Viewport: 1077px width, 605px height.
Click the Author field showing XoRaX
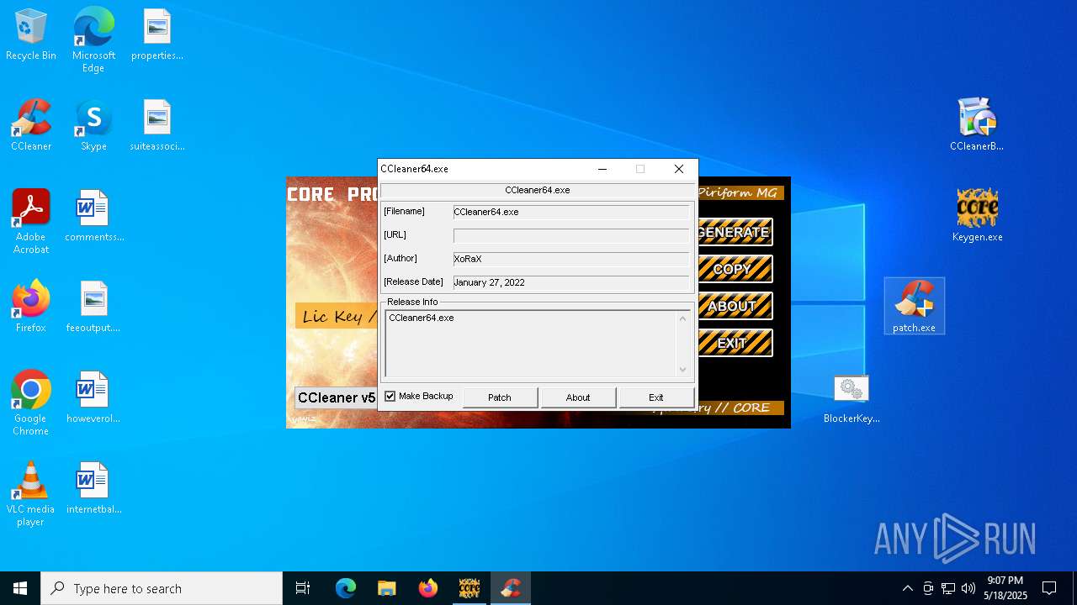(x=571, y=259)
